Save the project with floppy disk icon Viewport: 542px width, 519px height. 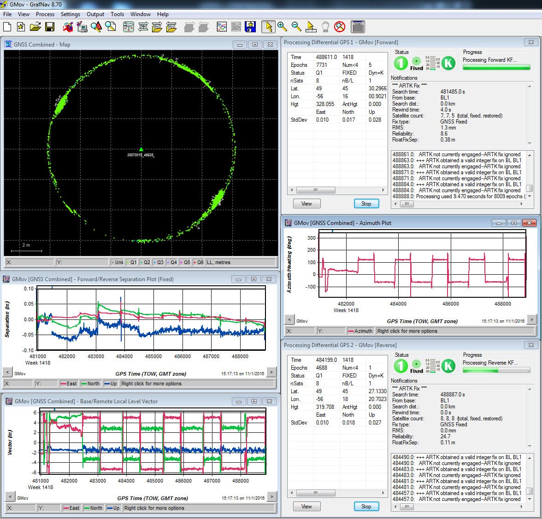point(50,27)
